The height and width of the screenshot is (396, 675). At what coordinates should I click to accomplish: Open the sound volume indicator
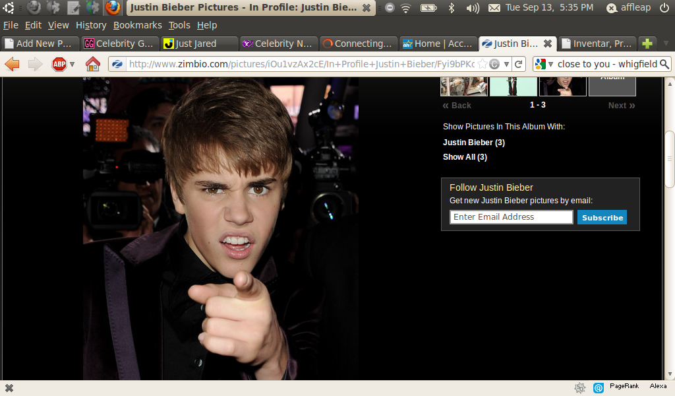tap(473, 7)
